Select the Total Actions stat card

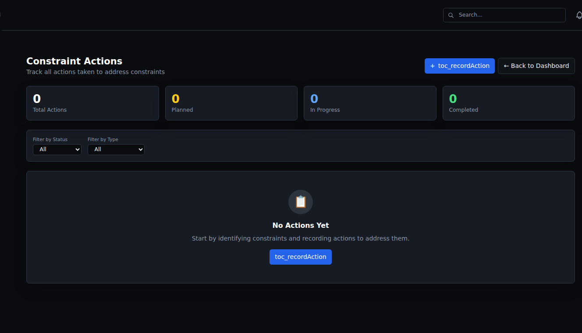click(x=92, y=103)
